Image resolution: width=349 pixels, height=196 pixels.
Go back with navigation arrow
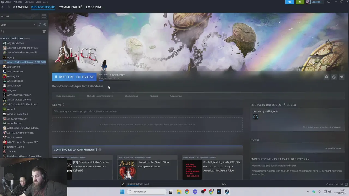(3, 7)
